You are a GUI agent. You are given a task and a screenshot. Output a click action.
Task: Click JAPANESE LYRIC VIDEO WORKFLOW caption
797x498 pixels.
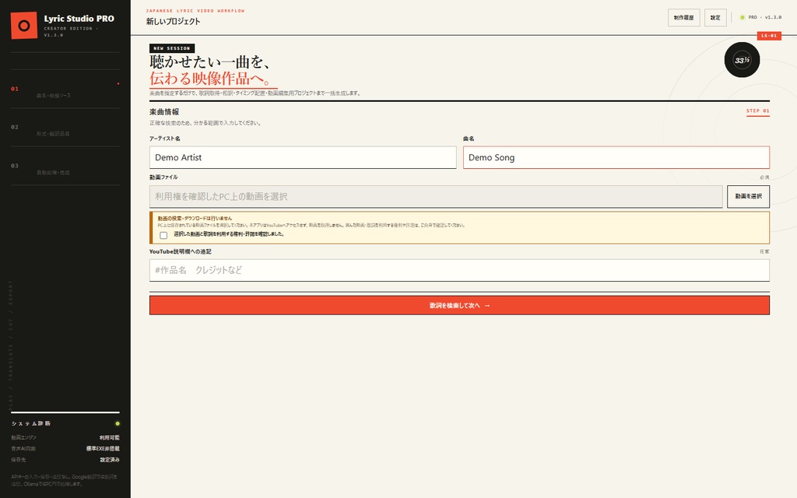(x=195, y=11)
